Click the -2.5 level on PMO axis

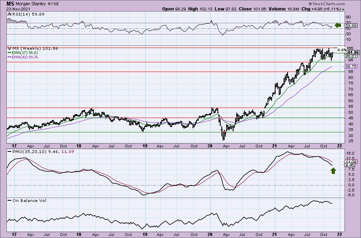coord(350,190)
